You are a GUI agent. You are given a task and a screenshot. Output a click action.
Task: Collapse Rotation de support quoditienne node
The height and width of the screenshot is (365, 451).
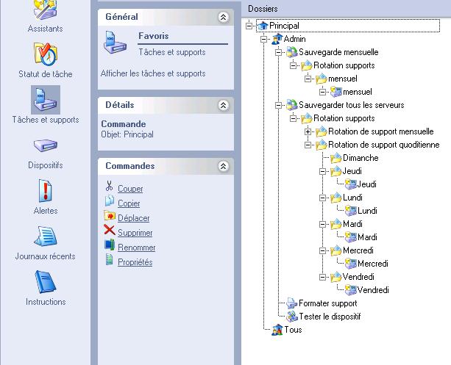(308, 145)
